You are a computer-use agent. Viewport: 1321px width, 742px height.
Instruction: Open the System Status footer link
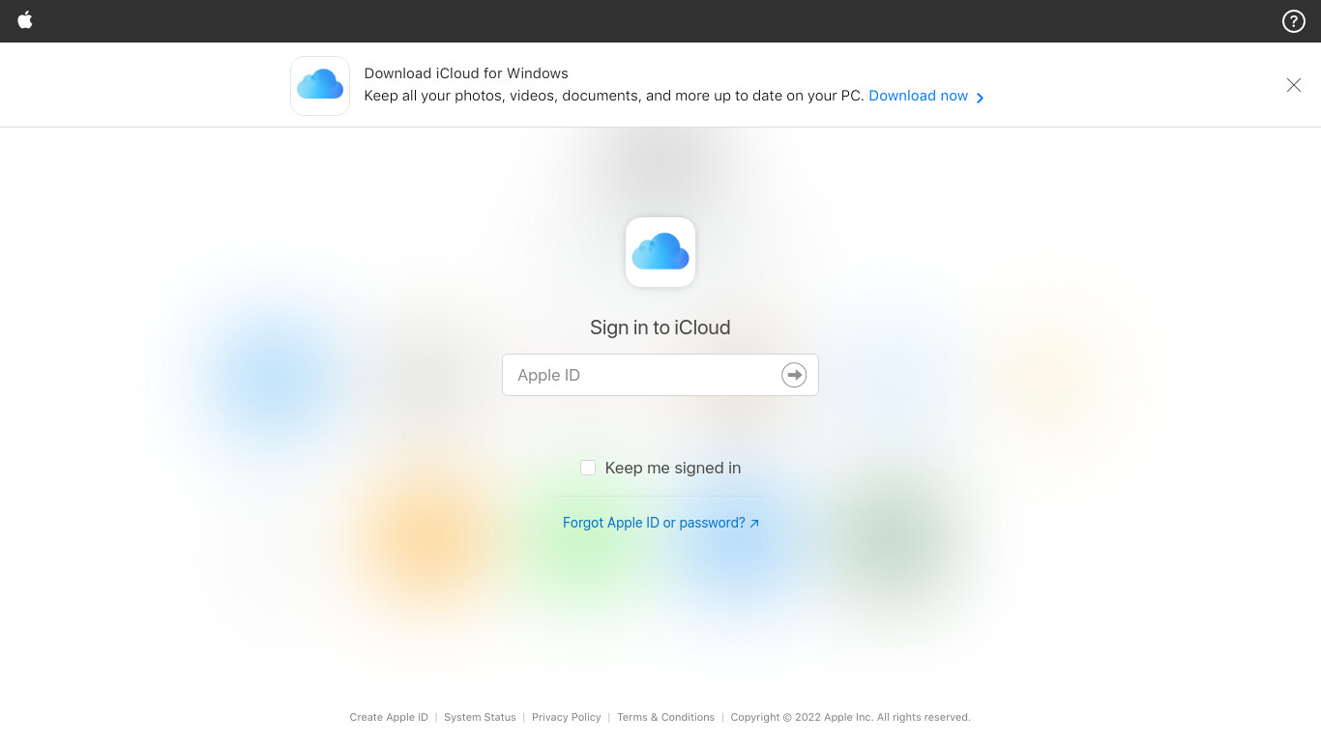[480, 717]
